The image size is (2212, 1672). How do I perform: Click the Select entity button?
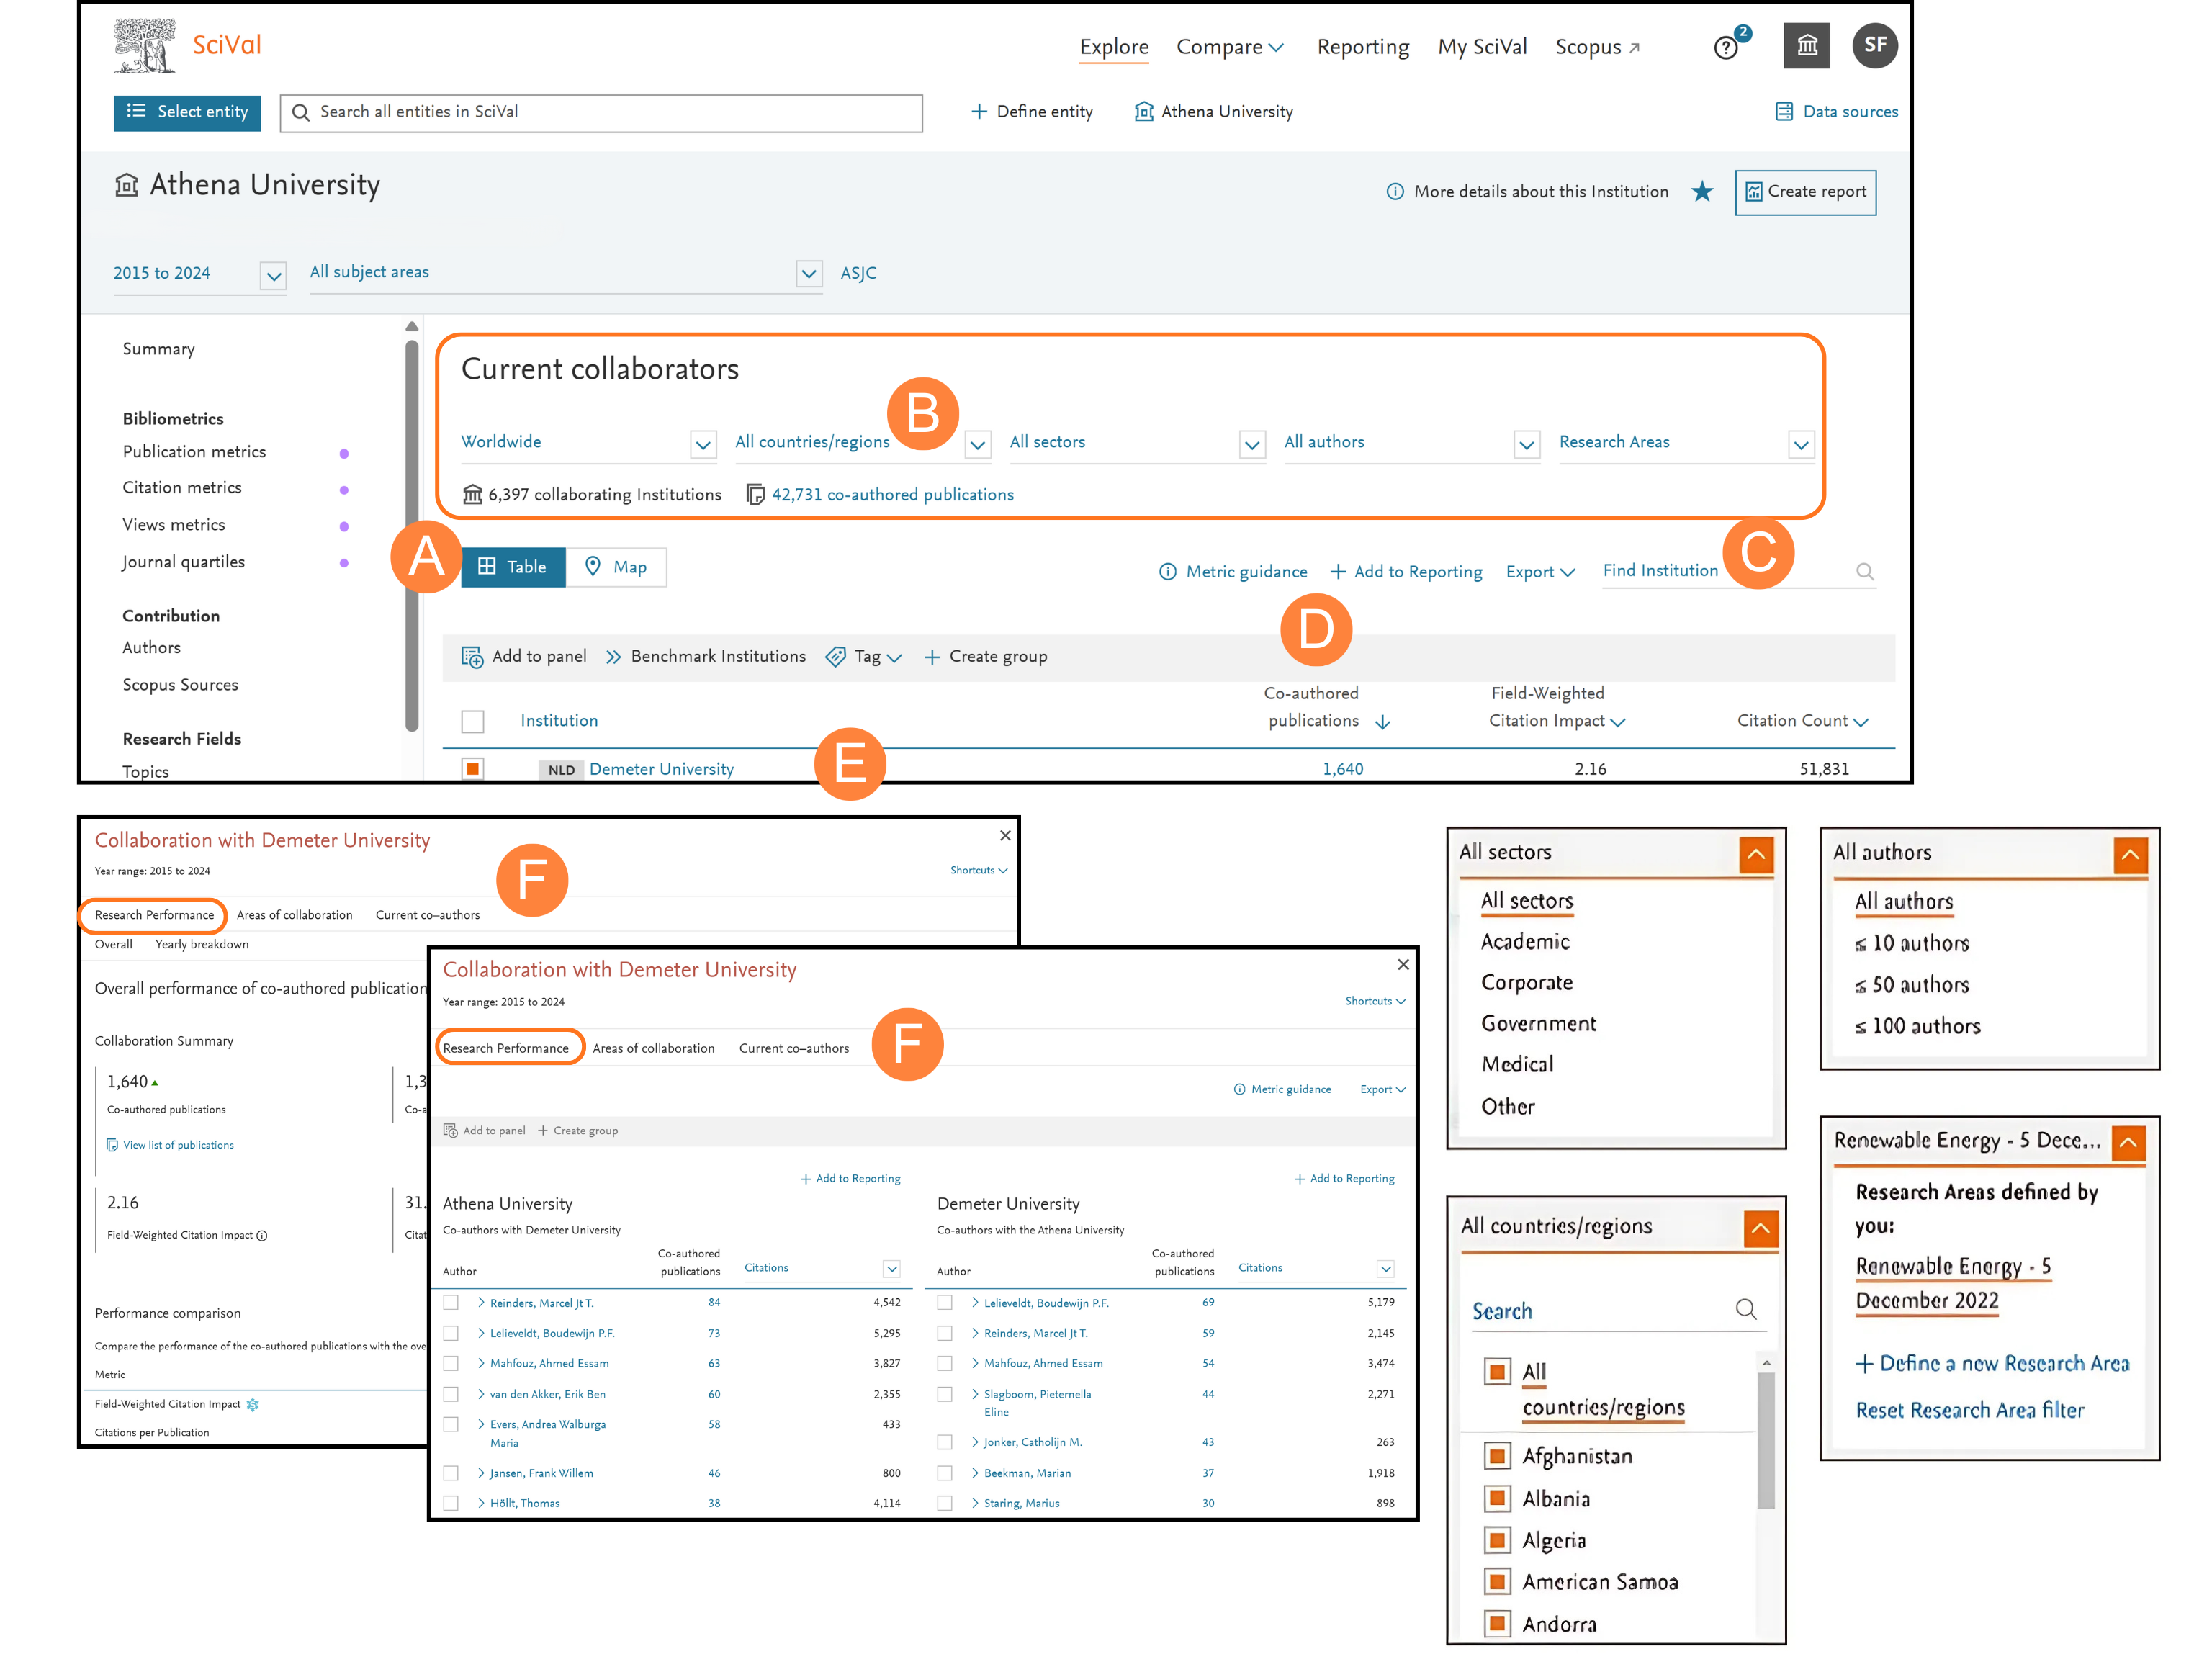pyautogui.click(x=187, y=112)
